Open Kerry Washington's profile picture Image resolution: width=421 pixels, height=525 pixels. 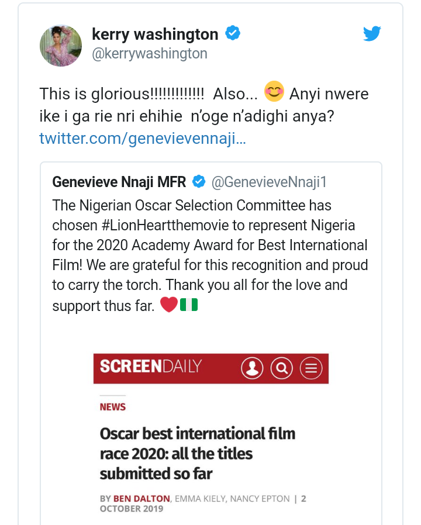point(61,46)
